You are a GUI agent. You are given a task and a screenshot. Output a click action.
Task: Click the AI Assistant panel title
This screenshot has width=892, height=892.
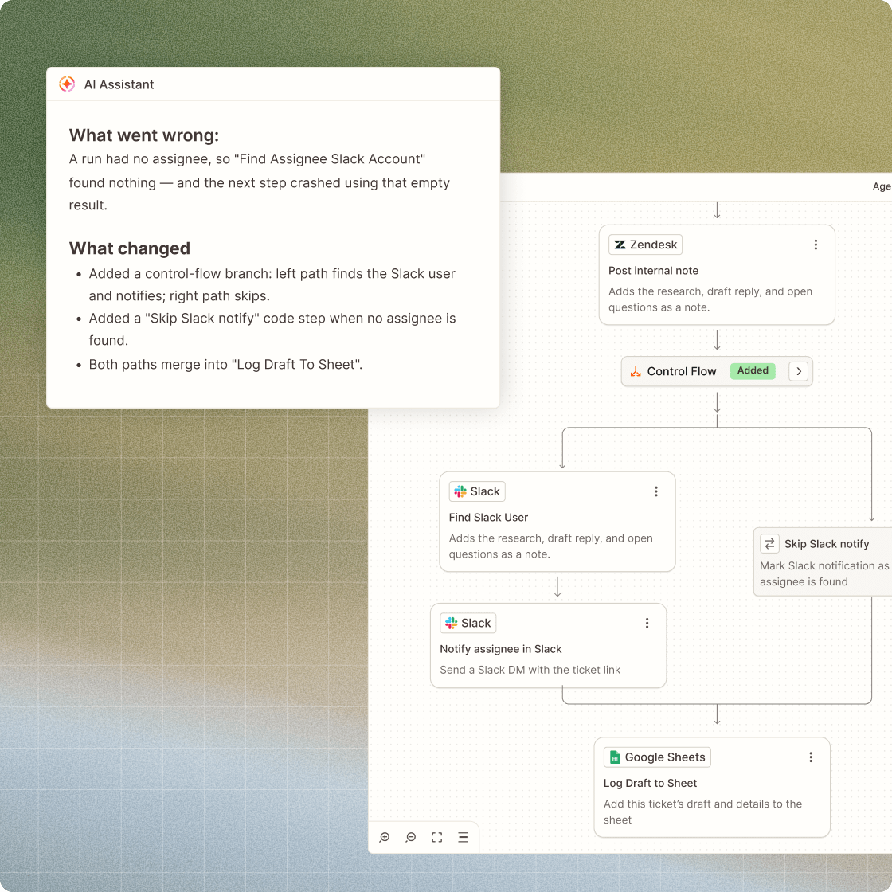119,84
